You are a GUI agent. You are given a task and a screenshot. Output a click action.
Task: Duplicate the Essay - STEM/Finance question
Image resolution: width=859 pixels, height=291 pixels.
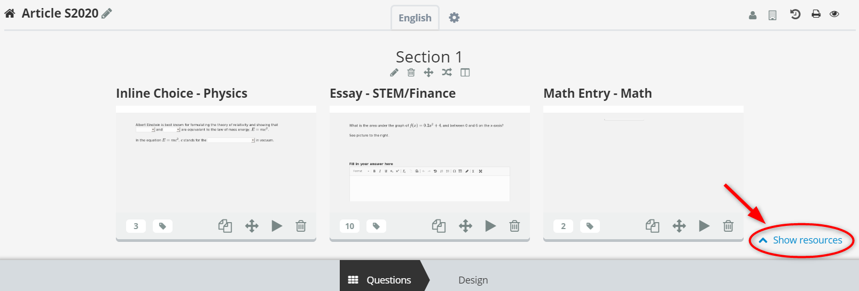[x=439, y=226]
